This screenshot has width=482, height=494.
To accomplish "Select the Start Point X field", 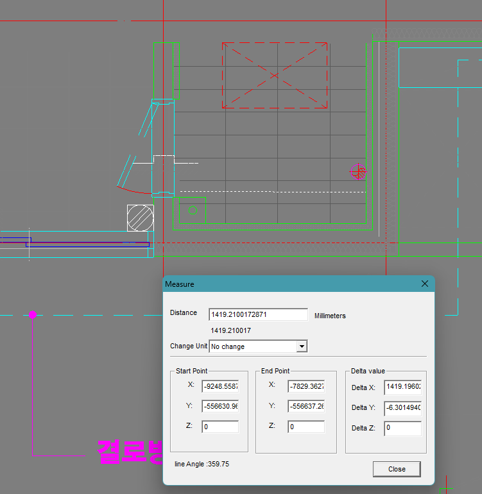I will (x=219, y=386).
